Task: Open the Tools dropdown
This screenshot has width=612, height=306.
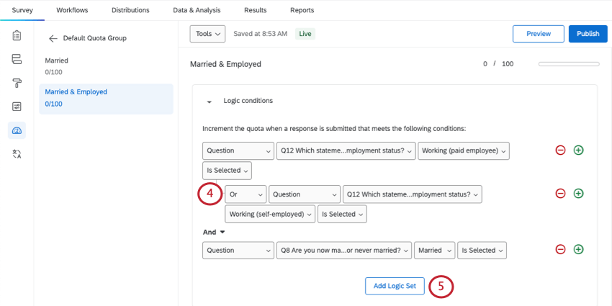Action: point(207,34)
